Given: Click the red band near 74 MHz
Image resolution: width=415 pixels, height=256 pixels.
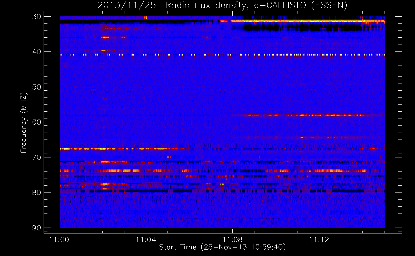Looking at the screenshot, I should (x=223, y=171).
